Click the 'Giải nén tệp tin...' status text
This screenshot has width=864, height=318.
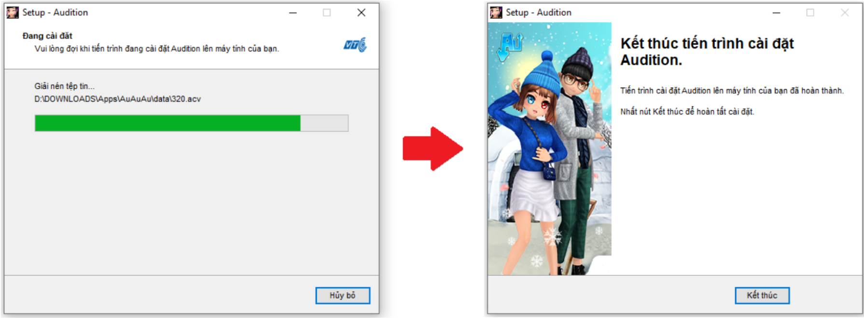[x=64, y=86]
